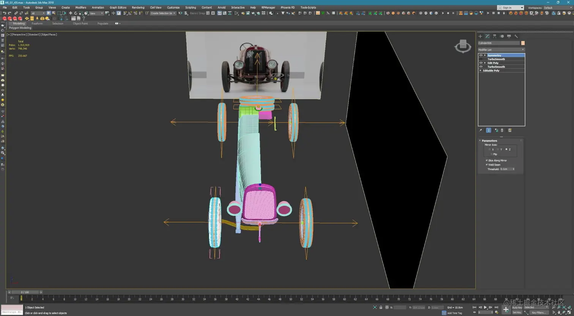Open the selection filter All dropdown

[38, 13]
